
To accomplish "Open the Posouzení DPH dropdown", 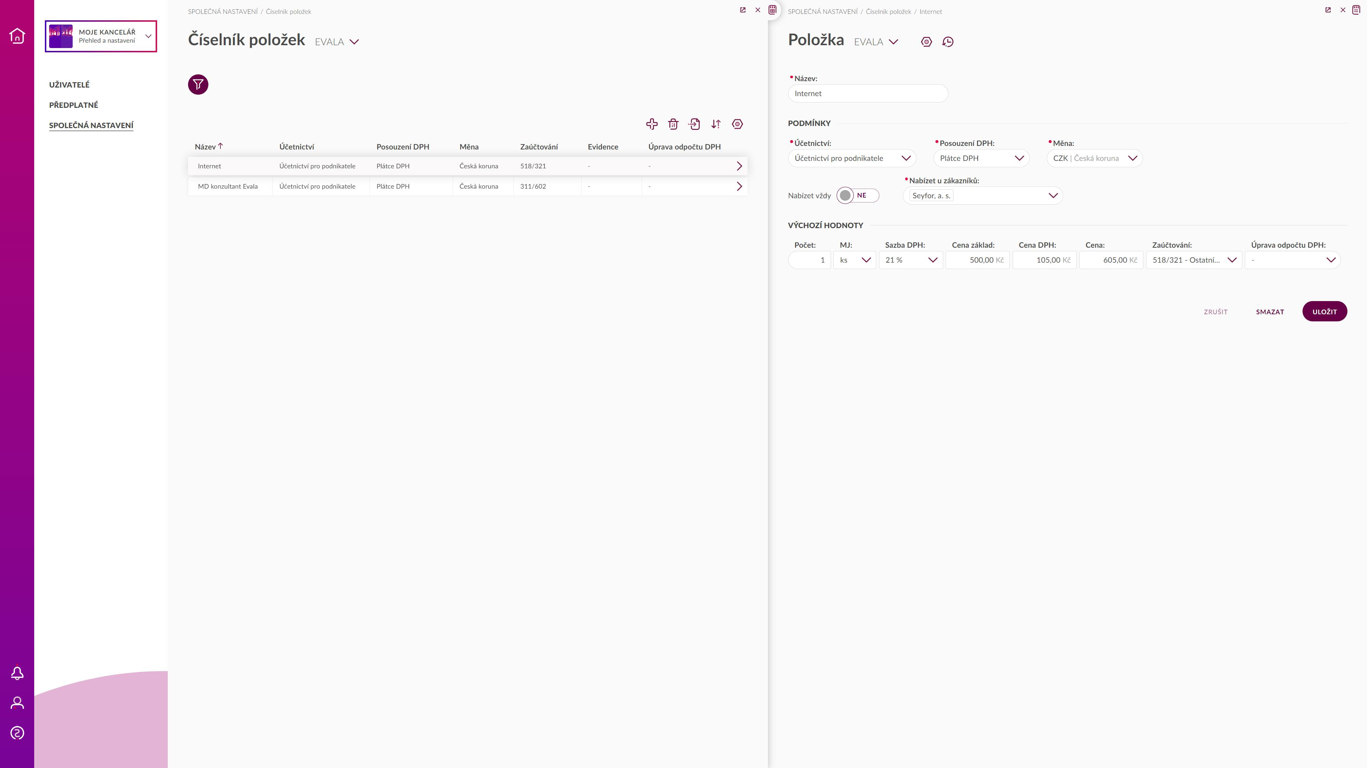I will pyautogui.click(x=981, y=158).
